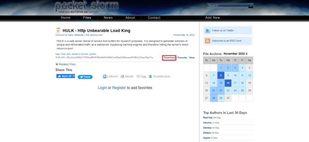Image resolution: width=309 pixels, height=142 pixels.
Task: Select November 15 in the calendar
Action: 221,83
